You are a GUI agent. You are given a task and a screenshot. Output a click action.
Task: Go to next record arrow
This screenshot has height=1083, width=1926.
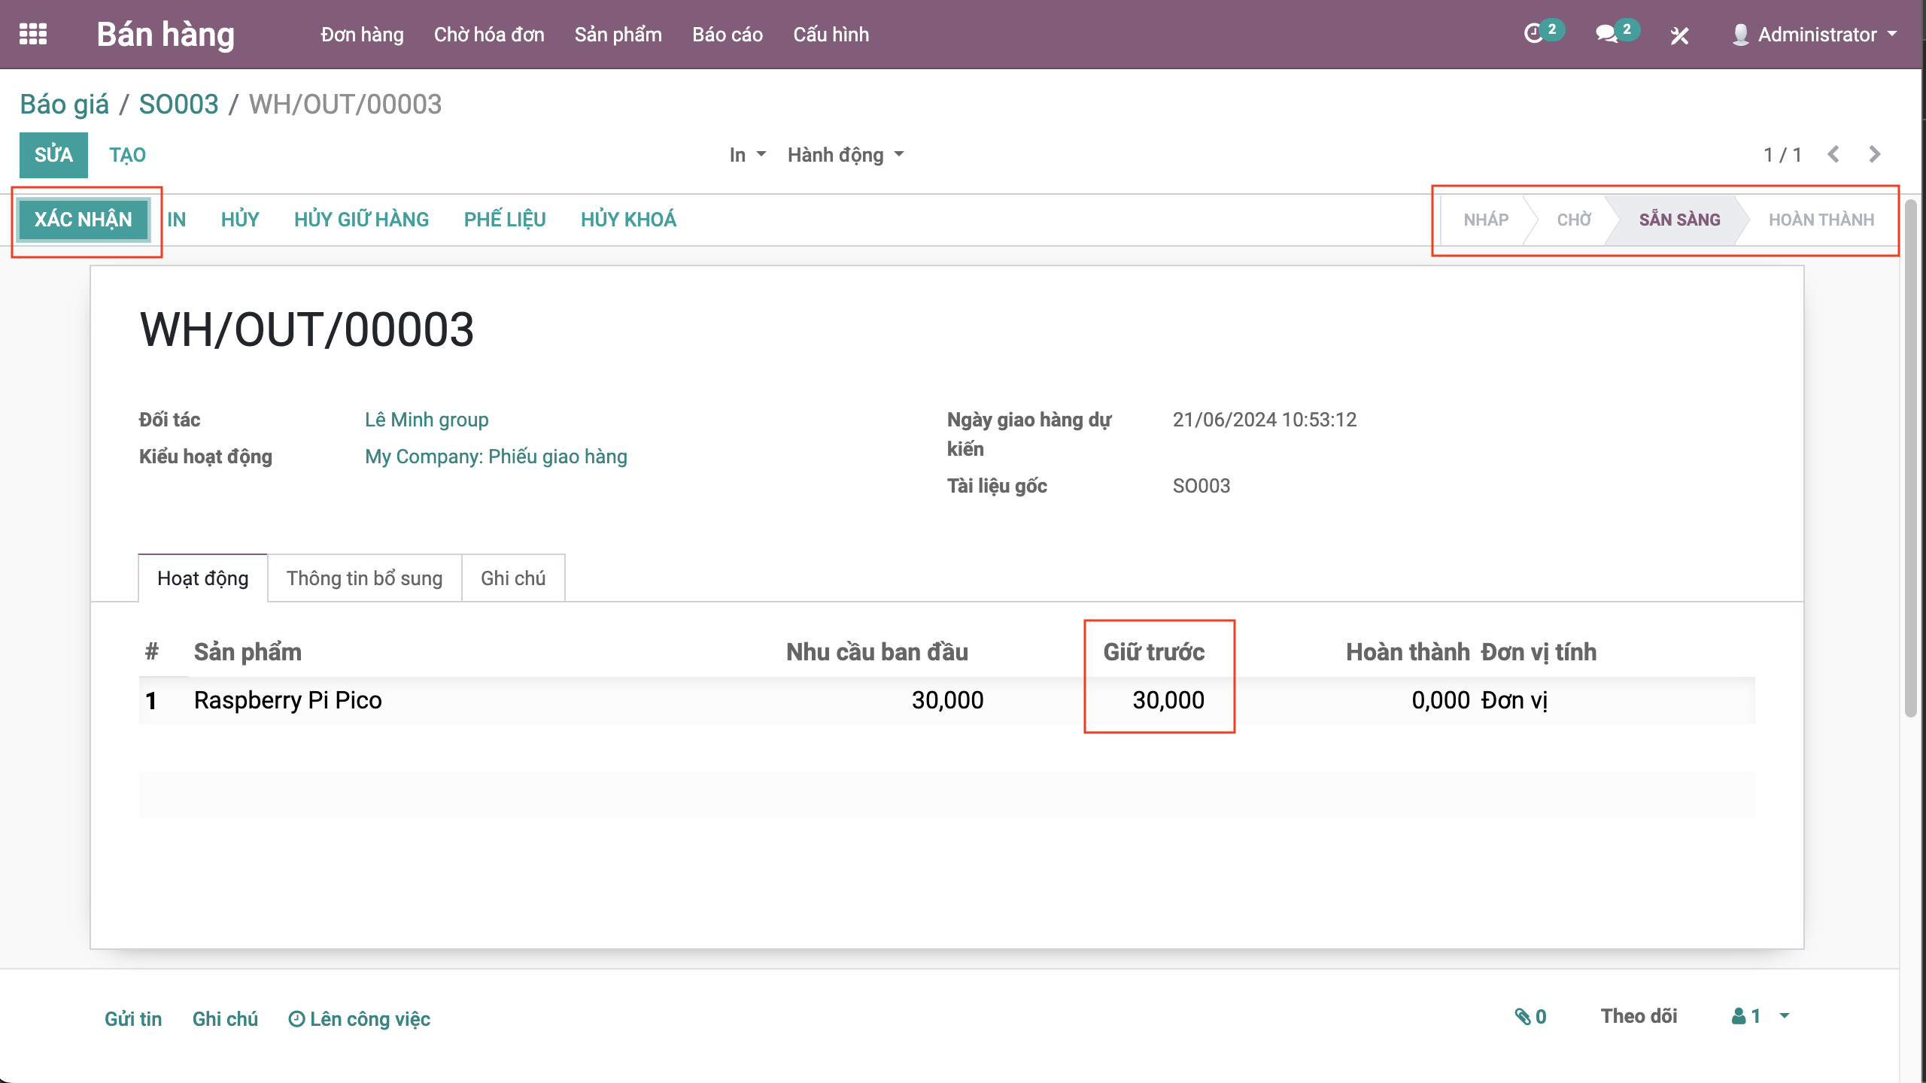pos(1875,155)
